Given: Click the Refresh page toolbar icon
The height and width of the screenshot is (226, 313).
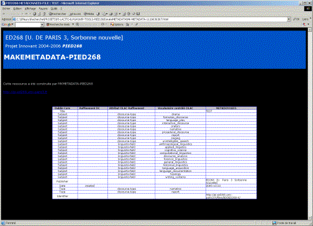Looking at the screenshot, I should (39, 14).
